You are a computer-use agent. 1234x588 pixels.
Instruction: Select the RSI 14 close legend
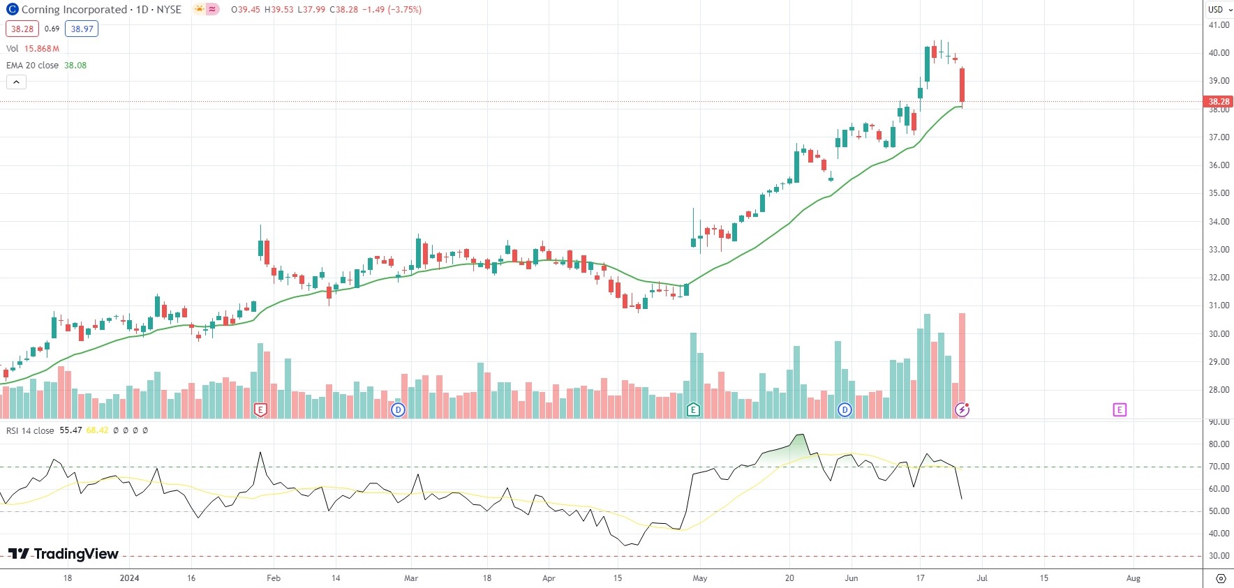click(30, 430)
